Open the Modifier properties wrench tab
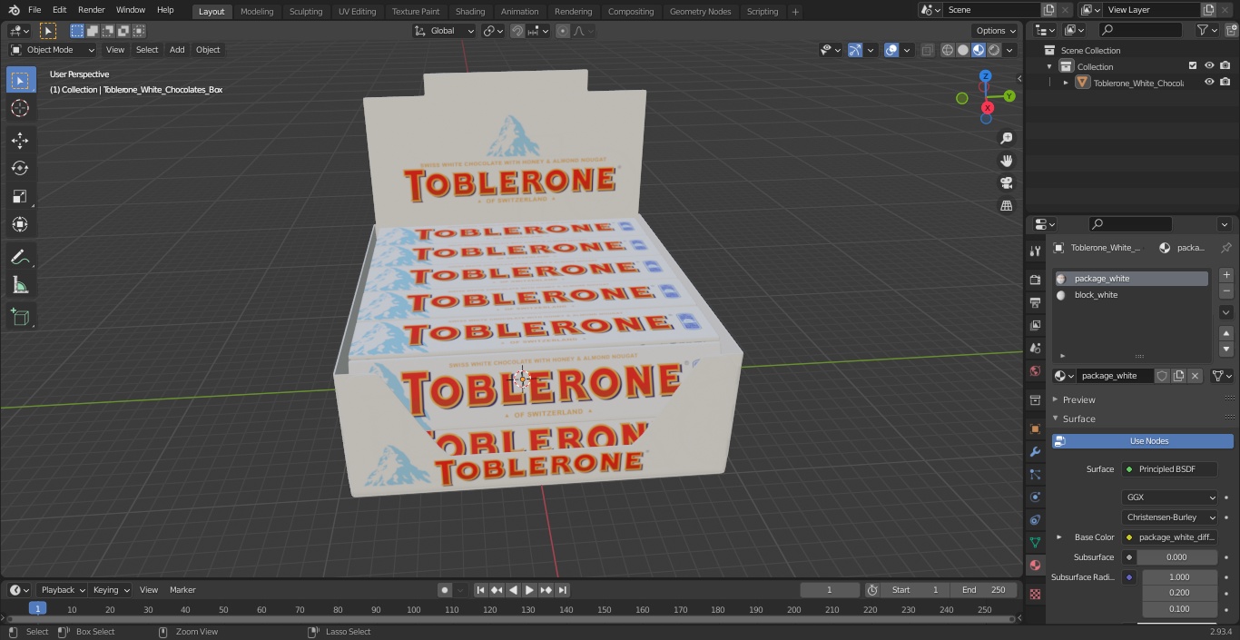Viewport: 1240px width, 640px height. point(1035,451)
